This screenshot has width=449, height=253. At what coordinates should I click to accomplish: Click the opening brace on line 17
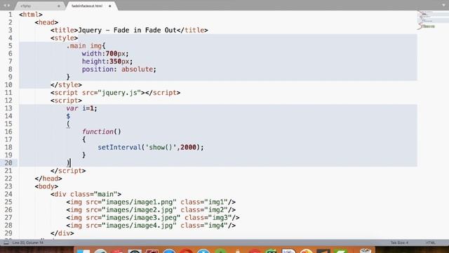[x=84, y=139]
